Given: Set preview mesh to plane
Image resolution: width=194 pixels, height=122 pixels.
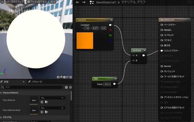Looking at the screenshot, I should point(64,77).
